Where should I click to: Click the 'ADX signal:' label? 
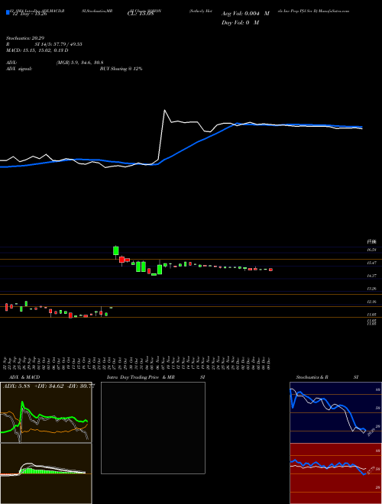tap(19, 69)
